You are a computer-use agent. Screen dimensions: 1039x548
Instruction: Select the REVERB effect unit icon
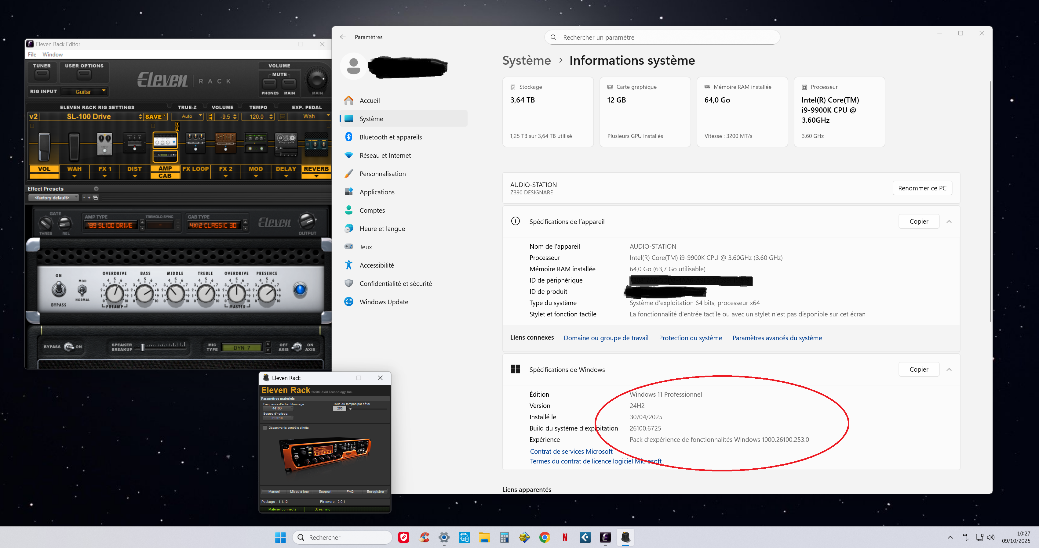pyautogui.click(x=316, y=145)
